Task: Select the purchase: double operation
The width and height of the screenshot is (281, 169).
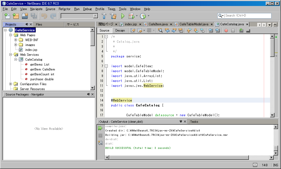Action: coord(42,79)
